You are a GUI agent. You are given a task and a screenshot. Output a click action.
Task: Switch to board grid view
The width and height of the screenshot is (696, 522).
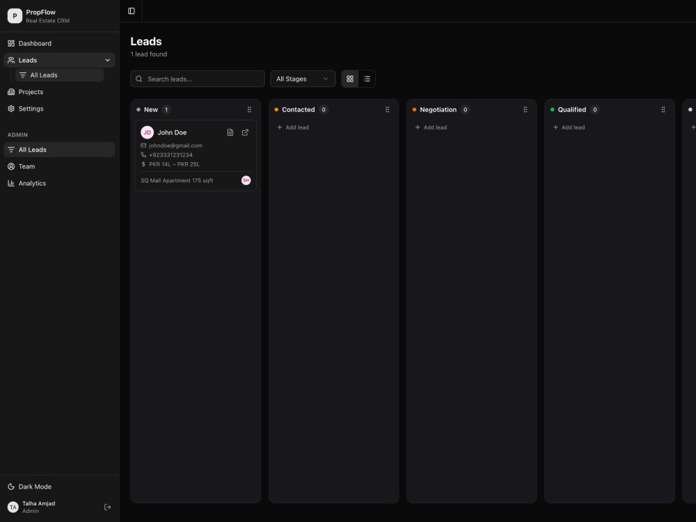(x=350, y=79)
